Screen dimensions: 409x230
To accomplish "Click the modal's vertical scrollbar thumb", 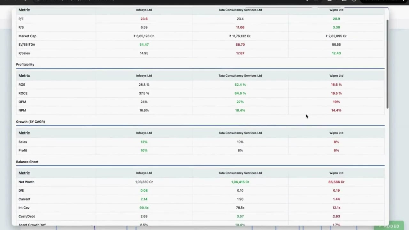I will point(388,64).
